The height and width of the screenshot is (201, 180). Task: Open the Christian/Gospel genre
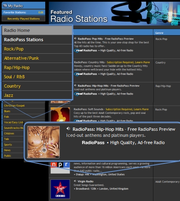(x=14, y=106)
